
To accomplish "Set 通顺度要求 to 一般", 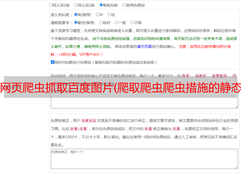I will (117, 22).
